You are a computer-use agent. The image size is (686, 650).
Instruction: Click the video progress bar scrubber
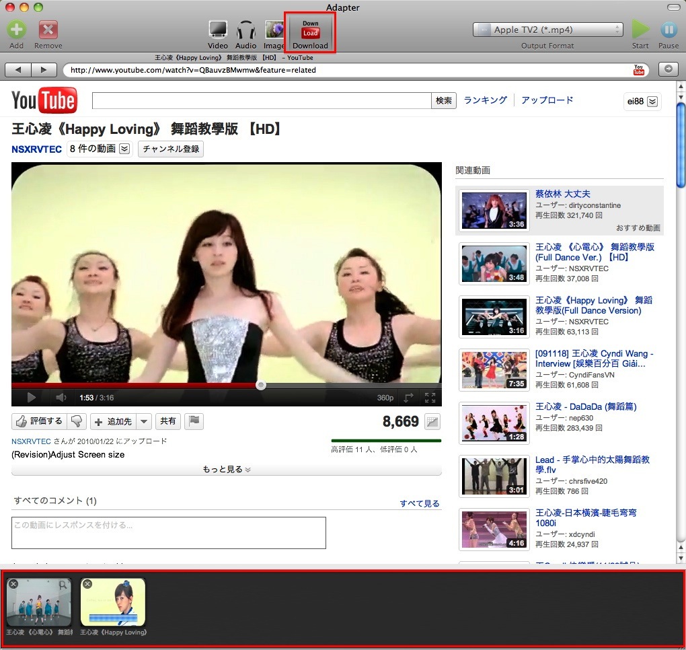click(x=261, y=386)
